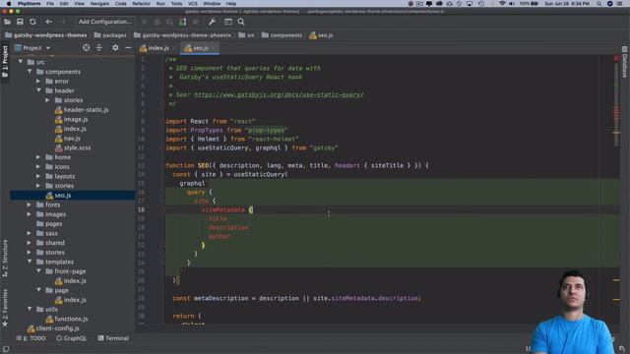Switch to the index.js editor tab
Viewport: 630px width, 354px height.
point(157,48)
